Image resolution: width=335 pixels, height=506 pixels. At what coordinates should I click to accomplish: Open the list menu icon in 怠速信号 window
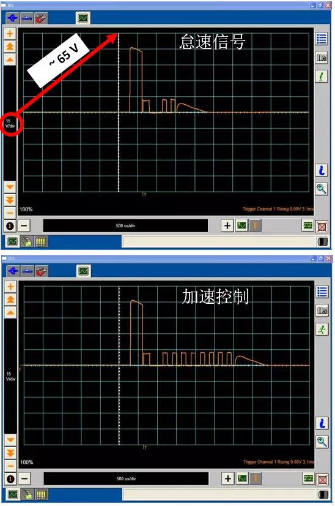pos(321,39)
